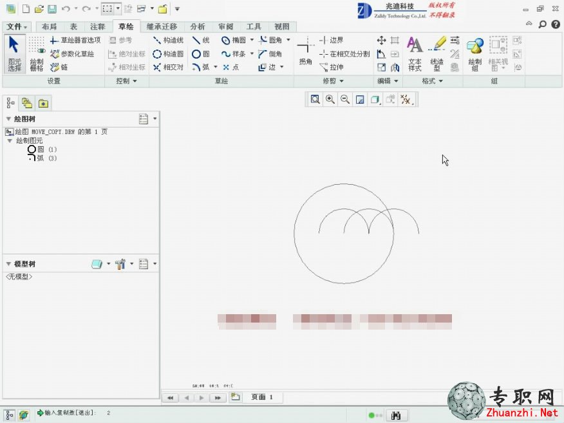The width and height of the screenshot is (564, 423).
Task: Switch to the 表 ribbon tab
Action: pyautogui.click(x=73, y=26)
